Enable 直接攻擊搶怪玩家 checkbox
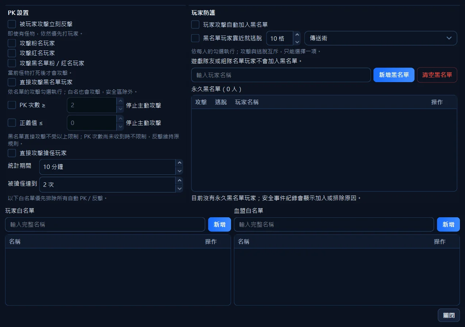This screenshot has height=327, width=465. (12, 153)
